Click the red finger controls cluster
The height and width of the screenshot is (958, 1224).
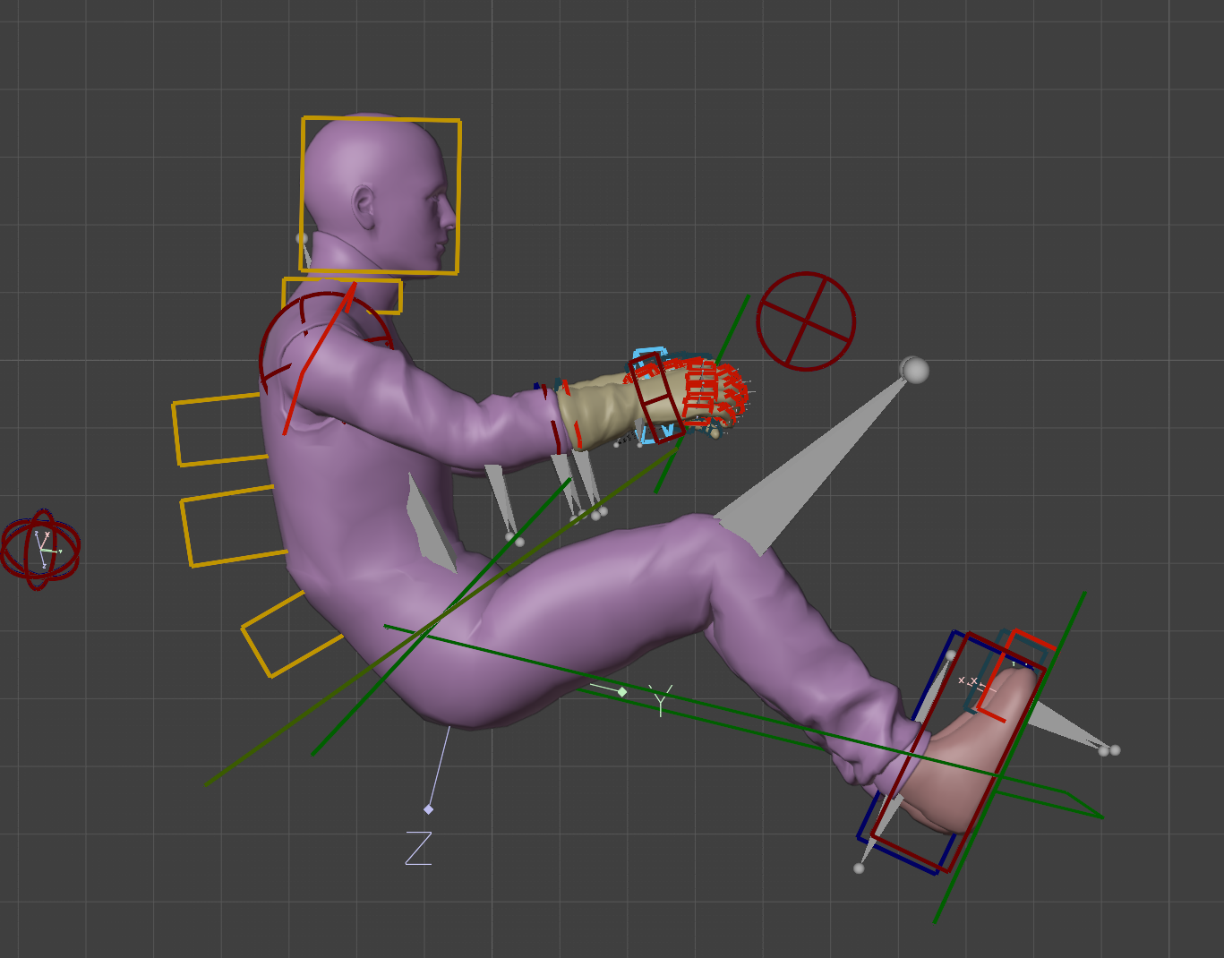coord(714,393)
